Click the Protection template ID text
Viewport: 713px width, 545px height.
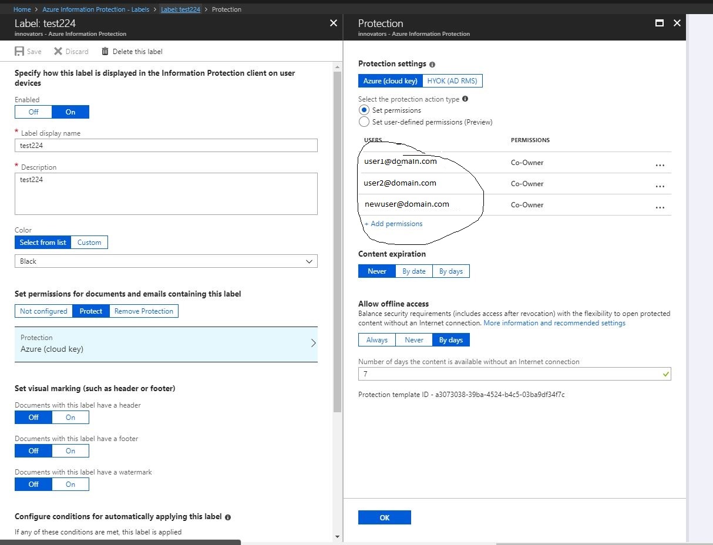tap(462, 395)
